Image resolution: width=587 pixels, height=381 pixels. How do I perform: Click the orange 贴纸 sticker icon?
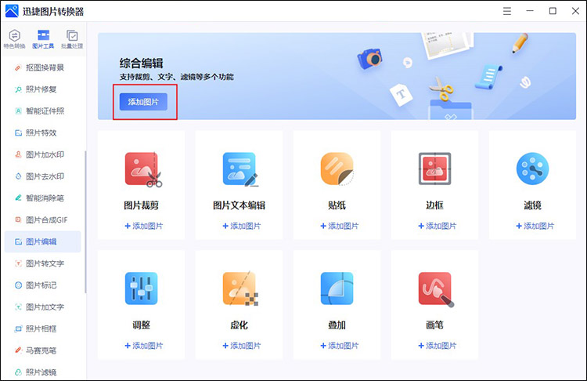(337, 169)
